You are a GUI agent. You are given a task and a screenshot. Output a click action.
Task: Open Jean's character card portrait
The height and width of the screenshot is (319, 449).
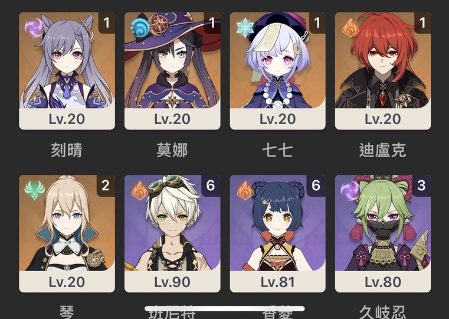[67, 233]
